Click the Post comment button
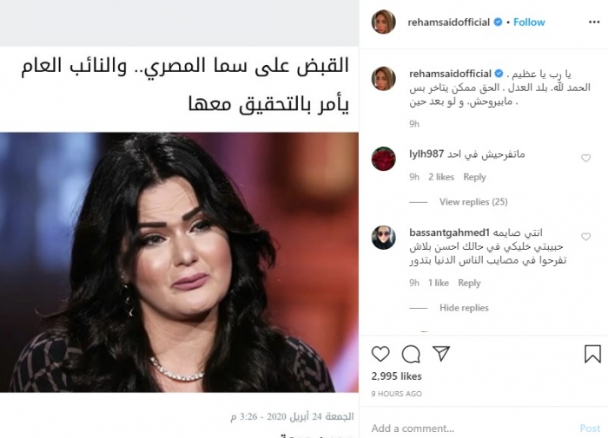The width and height of the screenshot is (608, 438). pyautogui.click(x=590, y=428)
